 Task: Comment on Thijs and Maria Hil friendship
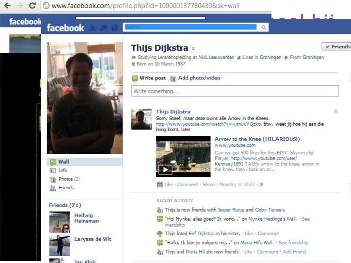point(267,252)
